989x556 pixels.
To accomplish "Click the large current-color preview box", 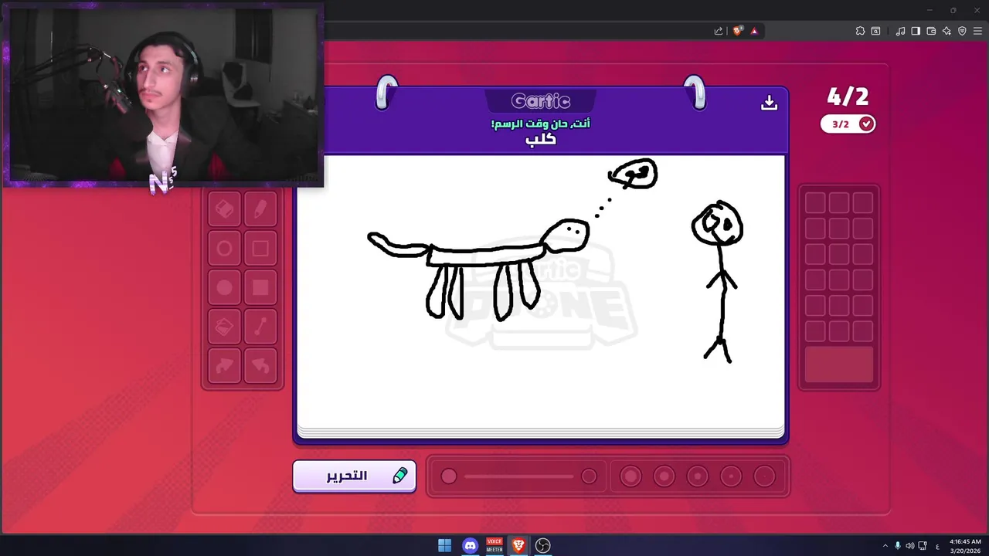I will tap(839, 364).
